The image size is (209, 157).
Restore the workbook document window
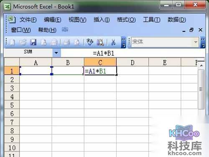coord(192,30)
